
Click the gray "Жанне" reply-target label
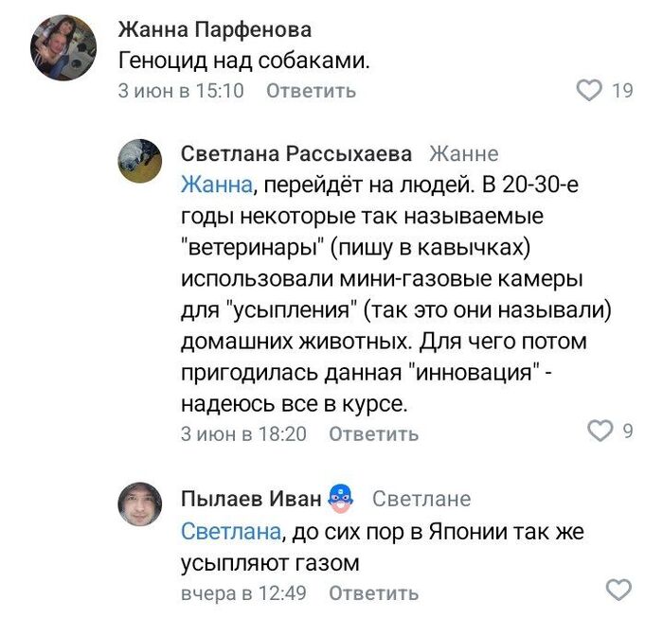pos(463,154)
